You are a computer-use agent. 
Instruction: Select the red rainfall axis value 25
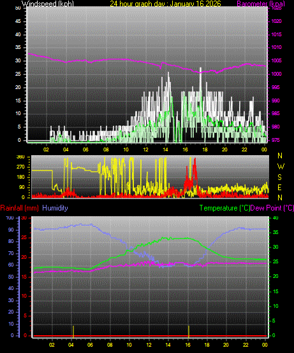tap(24, 237)
